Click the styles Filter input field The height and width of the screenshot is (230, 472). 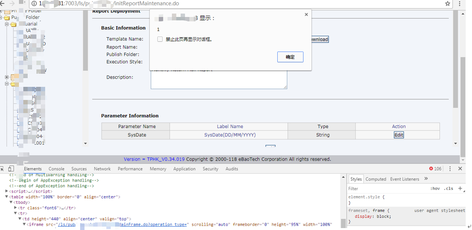[x=387, y=188]
